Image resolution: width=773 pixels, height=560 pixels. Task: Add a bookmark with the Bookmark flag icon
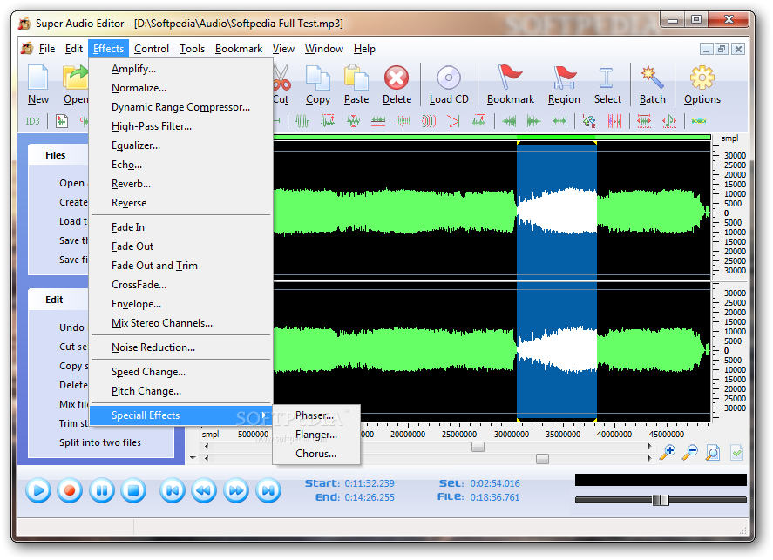tap(510, 78)
